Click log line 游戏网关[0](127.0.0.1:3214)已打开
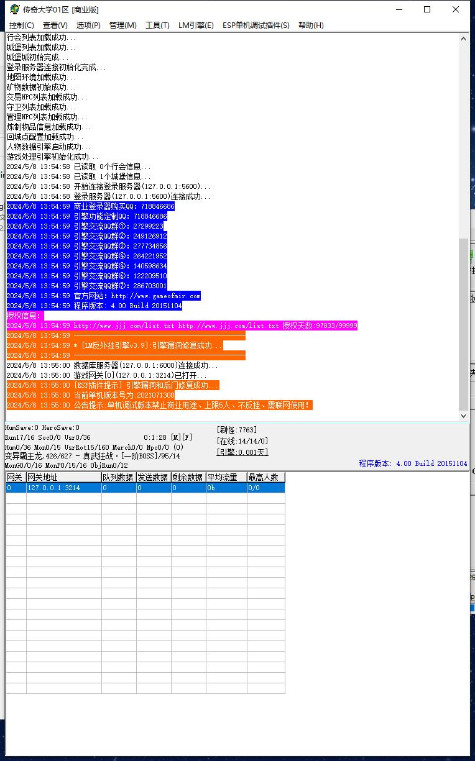Image resolution: width=475 pixels, height=761 pixels. 107,375
